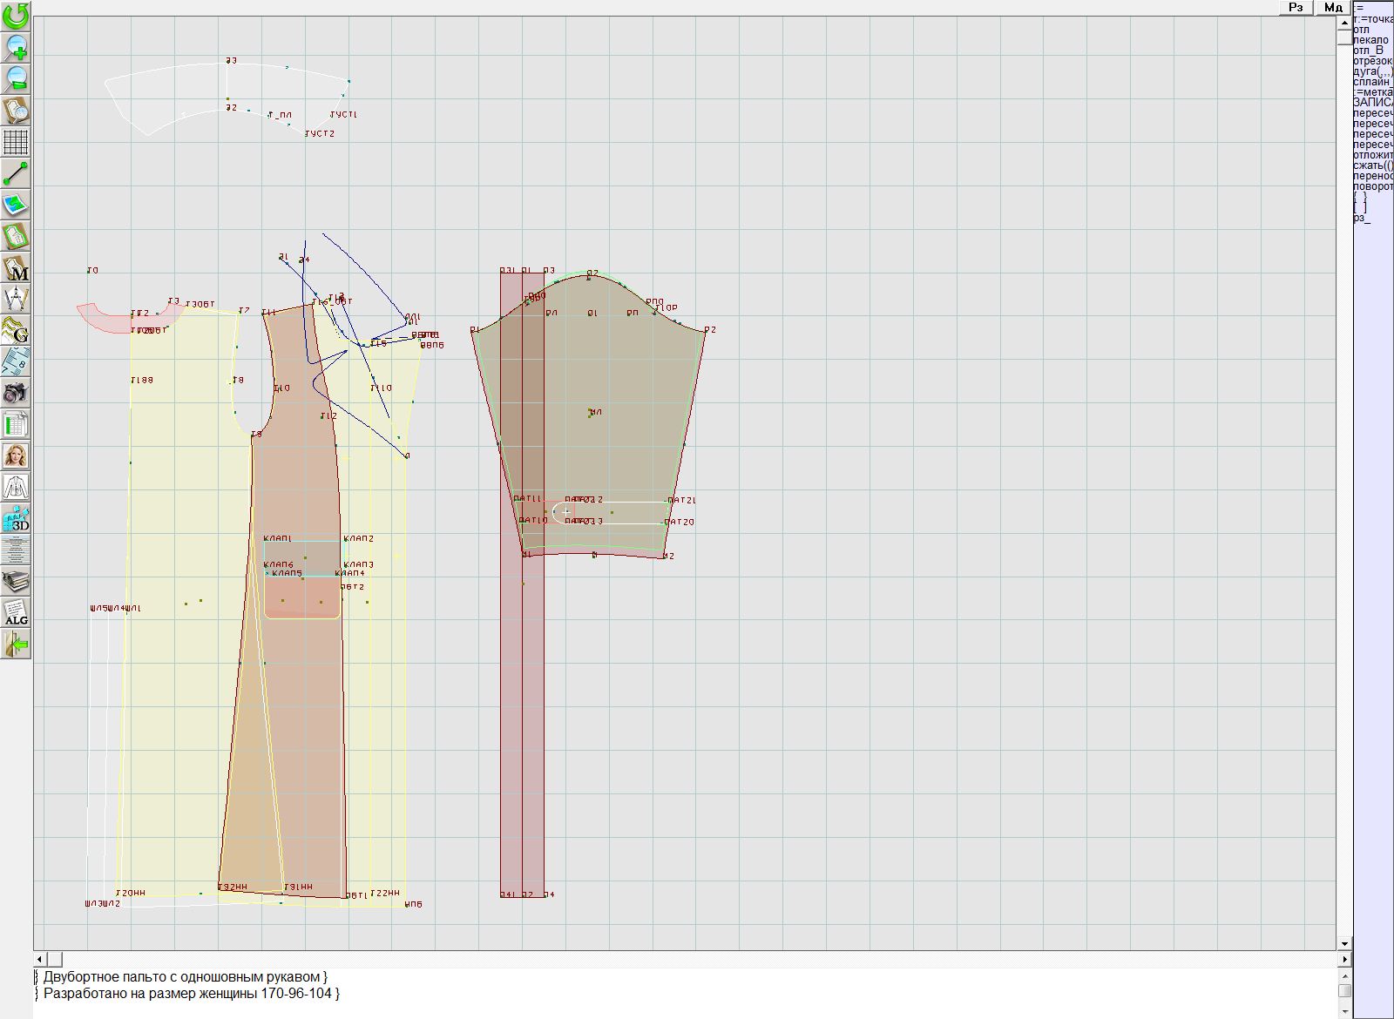
Task: Toggle the grid display icon
Action: pyautogui.click(x=16, y=141)
